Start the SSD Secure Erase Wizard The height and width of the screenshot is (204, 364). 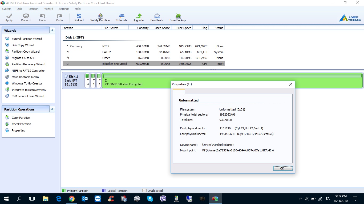click(28, 96)
